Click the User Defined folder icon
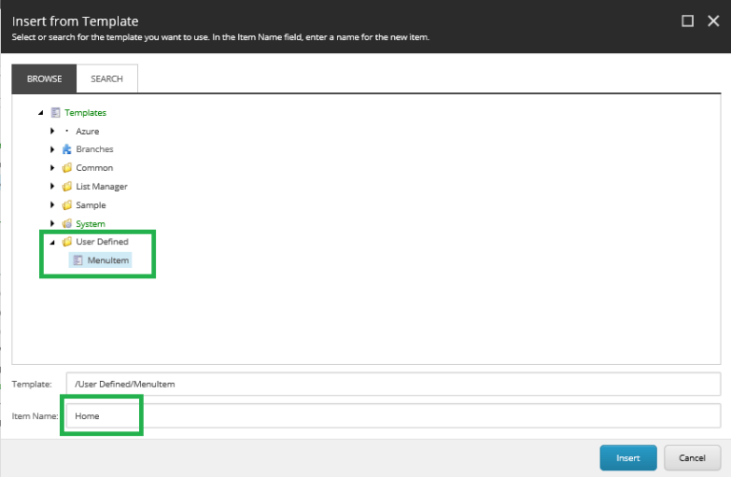This screenshot has height=477, width=731. (68, 241)
